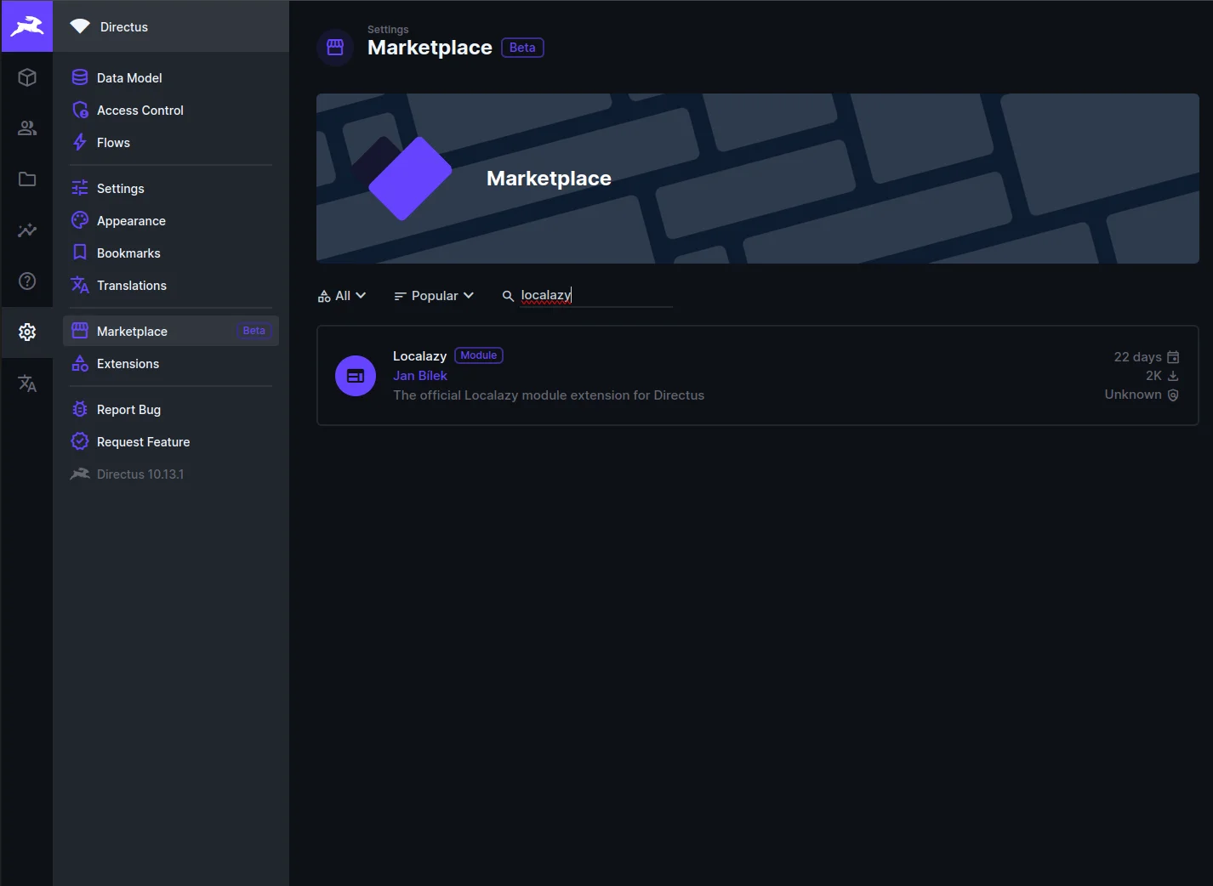Click the Localazy extension round icon
Image resolution: width=1213 pixels, height=886 pixels.
point(356,376)
